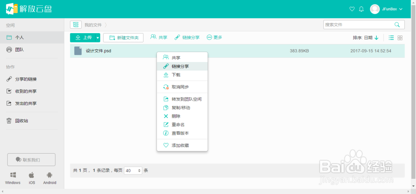Expand the JFunBox account dropdown arrow
The width and height of the screenshot is (416, 194).
point(401,9)
